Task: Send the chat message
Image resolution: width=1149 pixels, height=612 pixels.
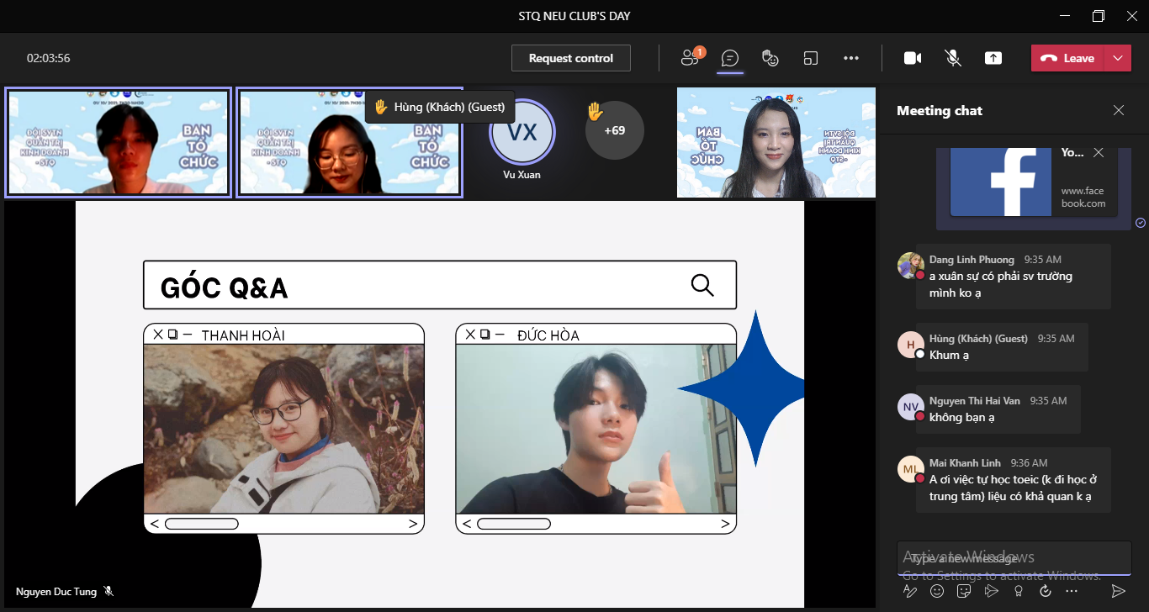Action: [x=1118, y=591]
